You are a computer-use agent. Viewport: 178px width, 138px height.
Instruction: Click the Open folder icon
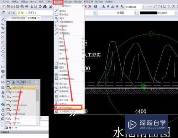point(8,6)
